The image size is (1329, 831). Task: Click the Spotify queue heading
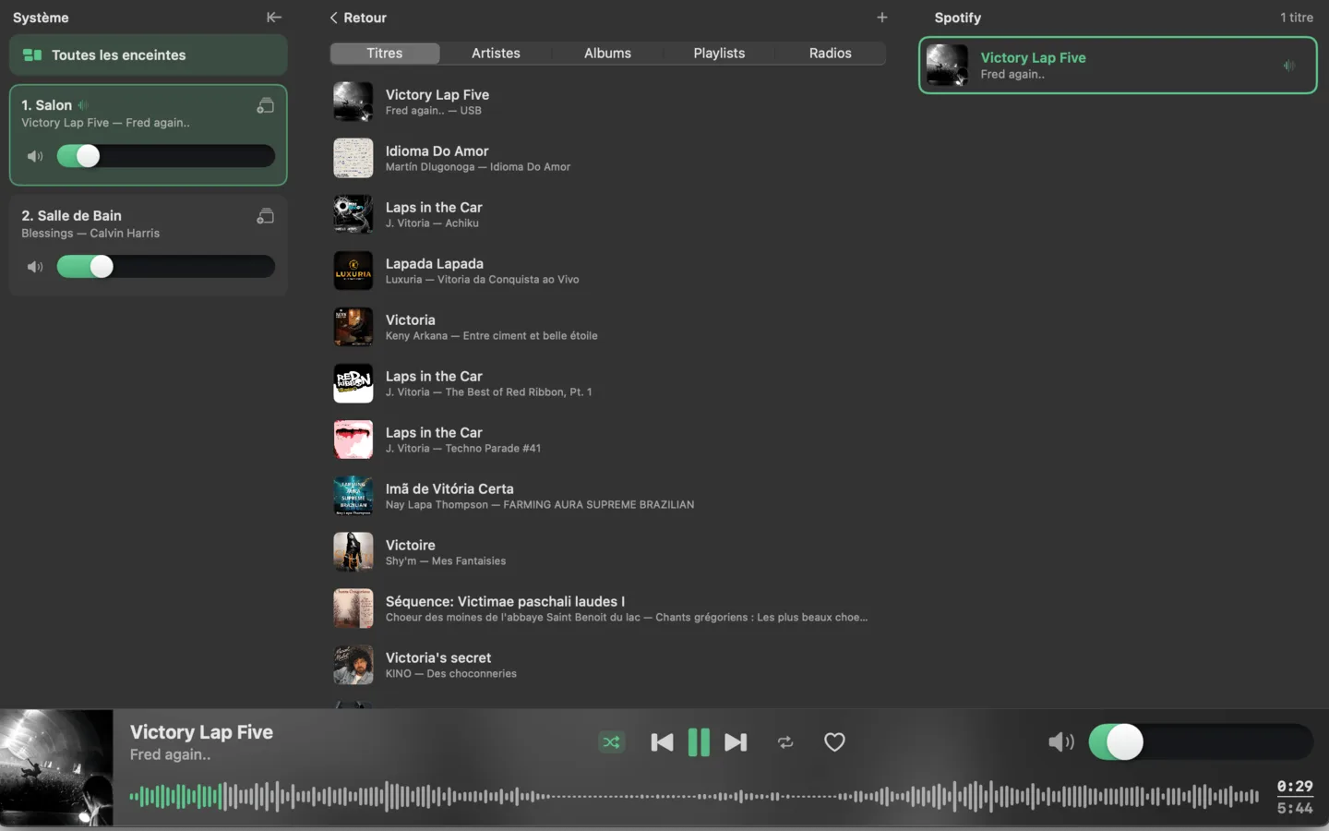tap(957, 18)
